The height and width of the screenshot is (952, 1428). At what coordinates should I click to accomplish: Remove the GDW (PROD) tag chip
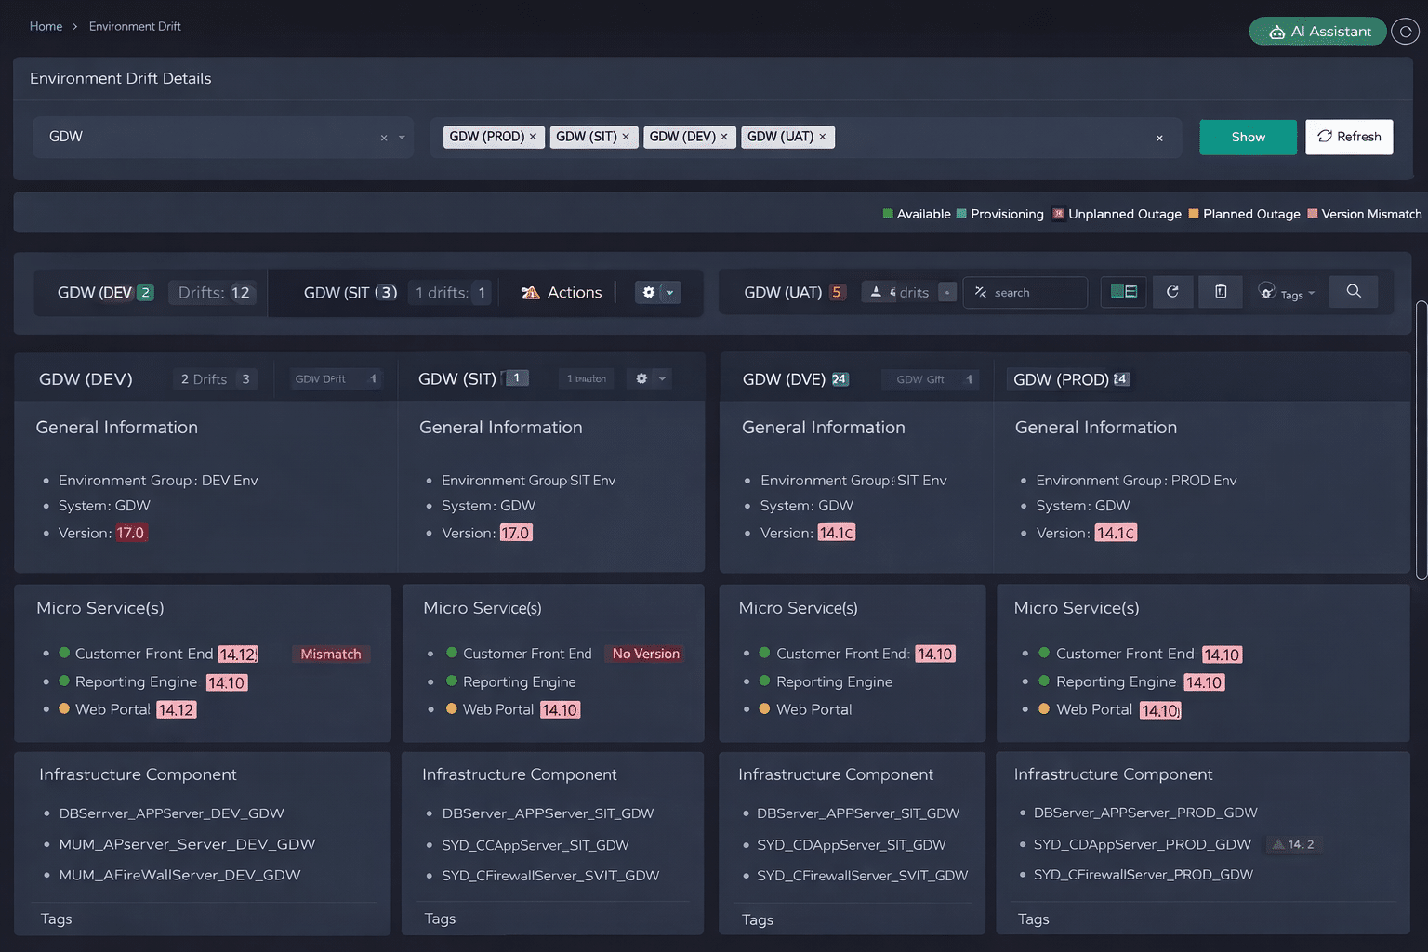[x=533, y=137]
